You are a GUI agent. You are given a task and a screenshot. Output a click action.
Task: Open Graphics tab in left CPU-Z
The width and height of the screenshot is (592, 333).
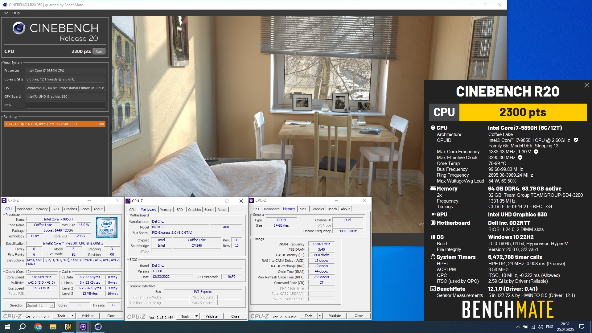pos(70,209)
